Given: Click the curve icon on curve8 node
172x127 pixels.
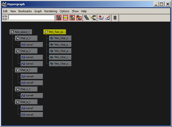Looking at the screenshot, I should [23, 115].
